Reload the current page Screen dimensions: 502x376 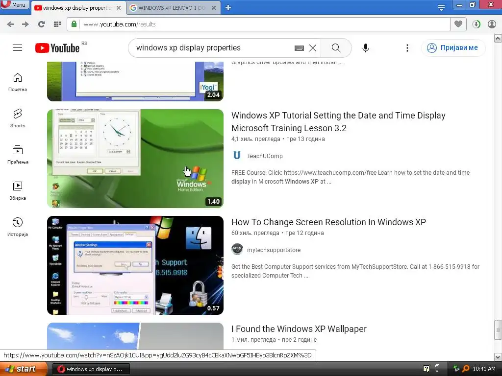(41, 24)
